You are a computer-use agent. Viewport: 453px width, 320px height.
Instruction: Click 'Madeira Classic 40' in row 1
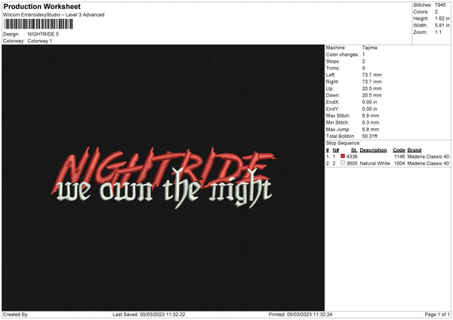pyautogui.click(x=428, y=156)
